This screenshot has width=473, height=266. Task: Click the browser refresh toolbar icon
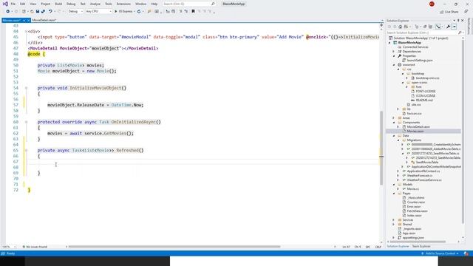139,12
